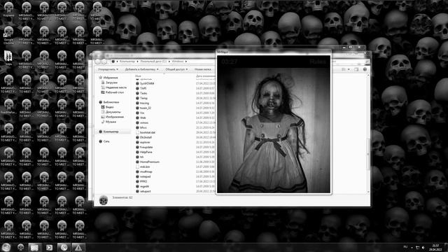
Task: Click the network tray icon
Action: (417, 247)
